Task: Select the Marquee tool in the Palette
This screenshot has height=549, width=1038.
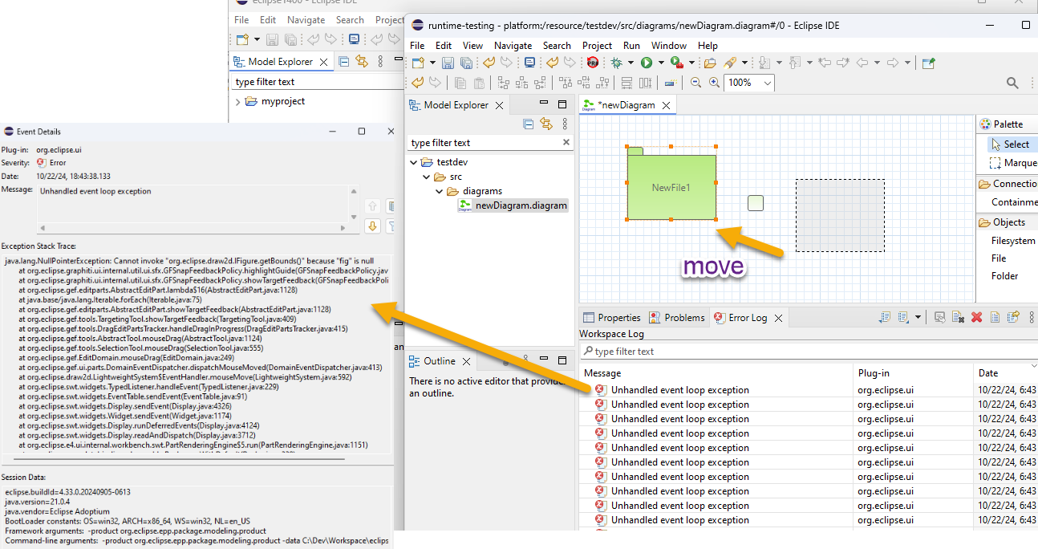Action: 1014,162
